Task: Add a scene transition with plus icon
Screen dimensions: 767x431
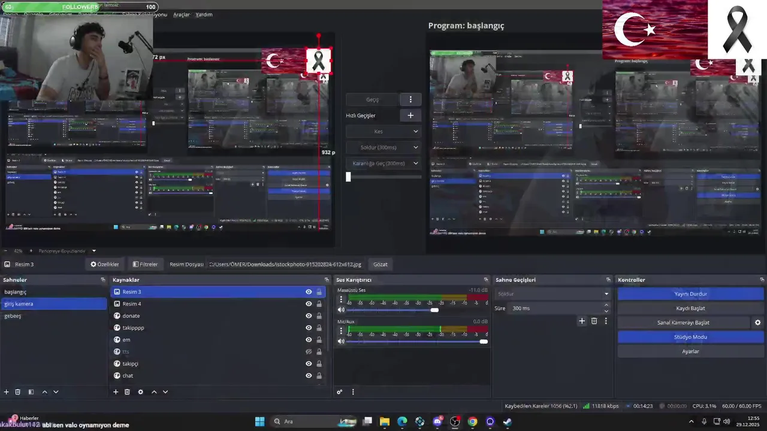Action: point(582,321)
